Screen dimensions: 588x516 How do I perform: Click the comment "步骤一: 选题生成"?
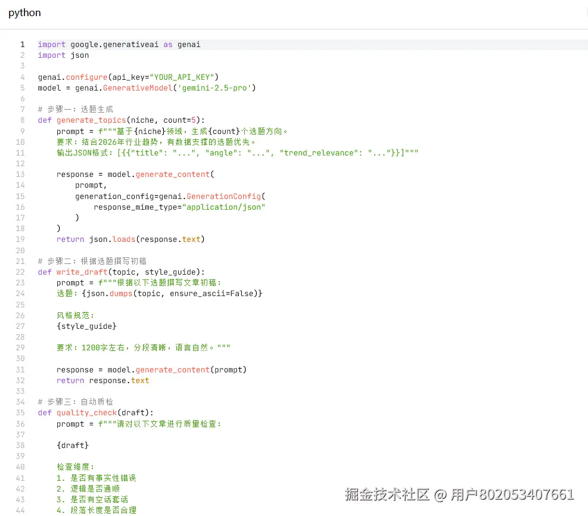(76, 109)
